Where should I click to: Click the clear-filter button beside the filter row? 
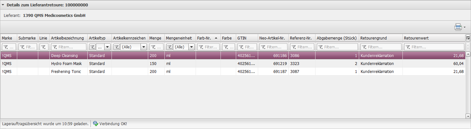tap(468, 47)
